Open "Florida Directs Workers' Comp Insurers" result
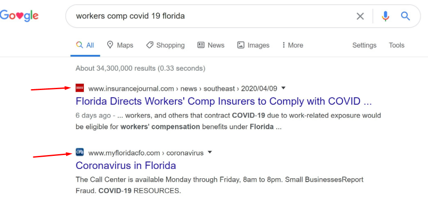Screen dimensions: 428x205 tap(224, 102)
